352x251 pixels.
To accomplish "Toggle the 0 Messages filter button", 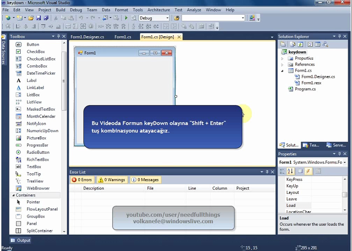I will pyautogui.click(x=145, y=180).
